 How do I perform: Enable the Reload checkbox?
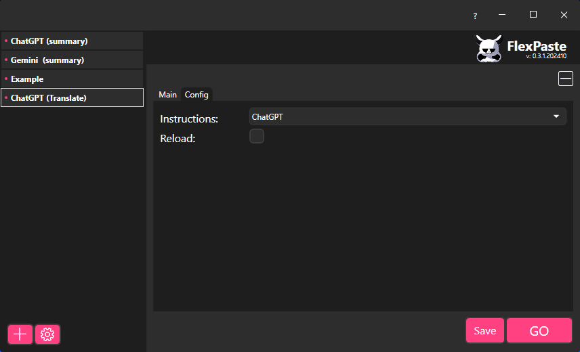coord(257,137)
